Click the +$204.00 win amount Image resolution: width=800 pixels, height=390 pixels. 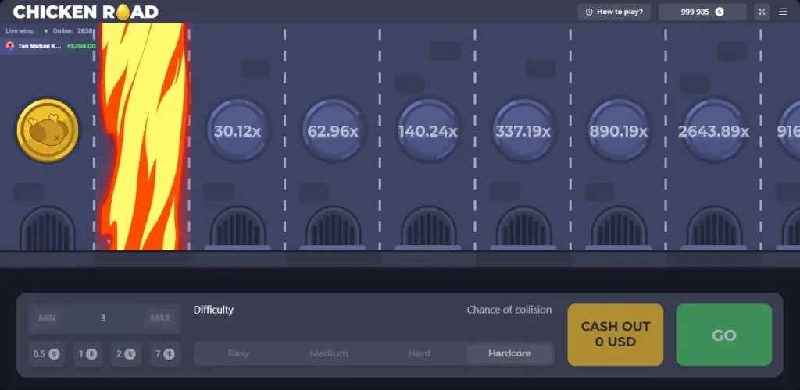(x=81, y=46)
